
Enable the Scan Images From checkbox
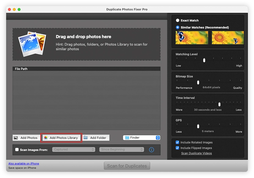[17, 150]
